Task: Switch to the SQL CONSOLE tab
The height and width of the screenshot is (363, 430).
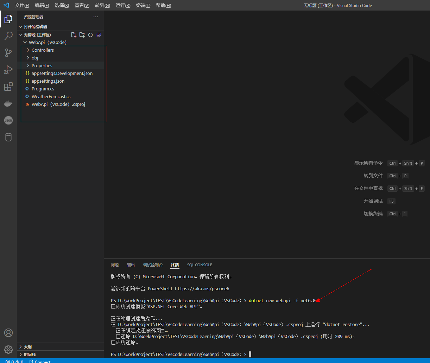Action: tap(199, 265)
